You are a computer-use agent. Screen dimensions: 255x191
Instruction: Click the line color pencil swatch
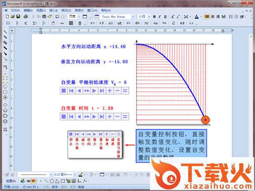[x=80, y=175]
